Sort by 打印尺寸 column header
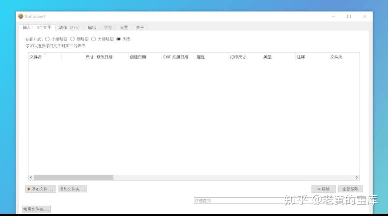Viewport: 388px width, 216px height. (x=245, y=57)
